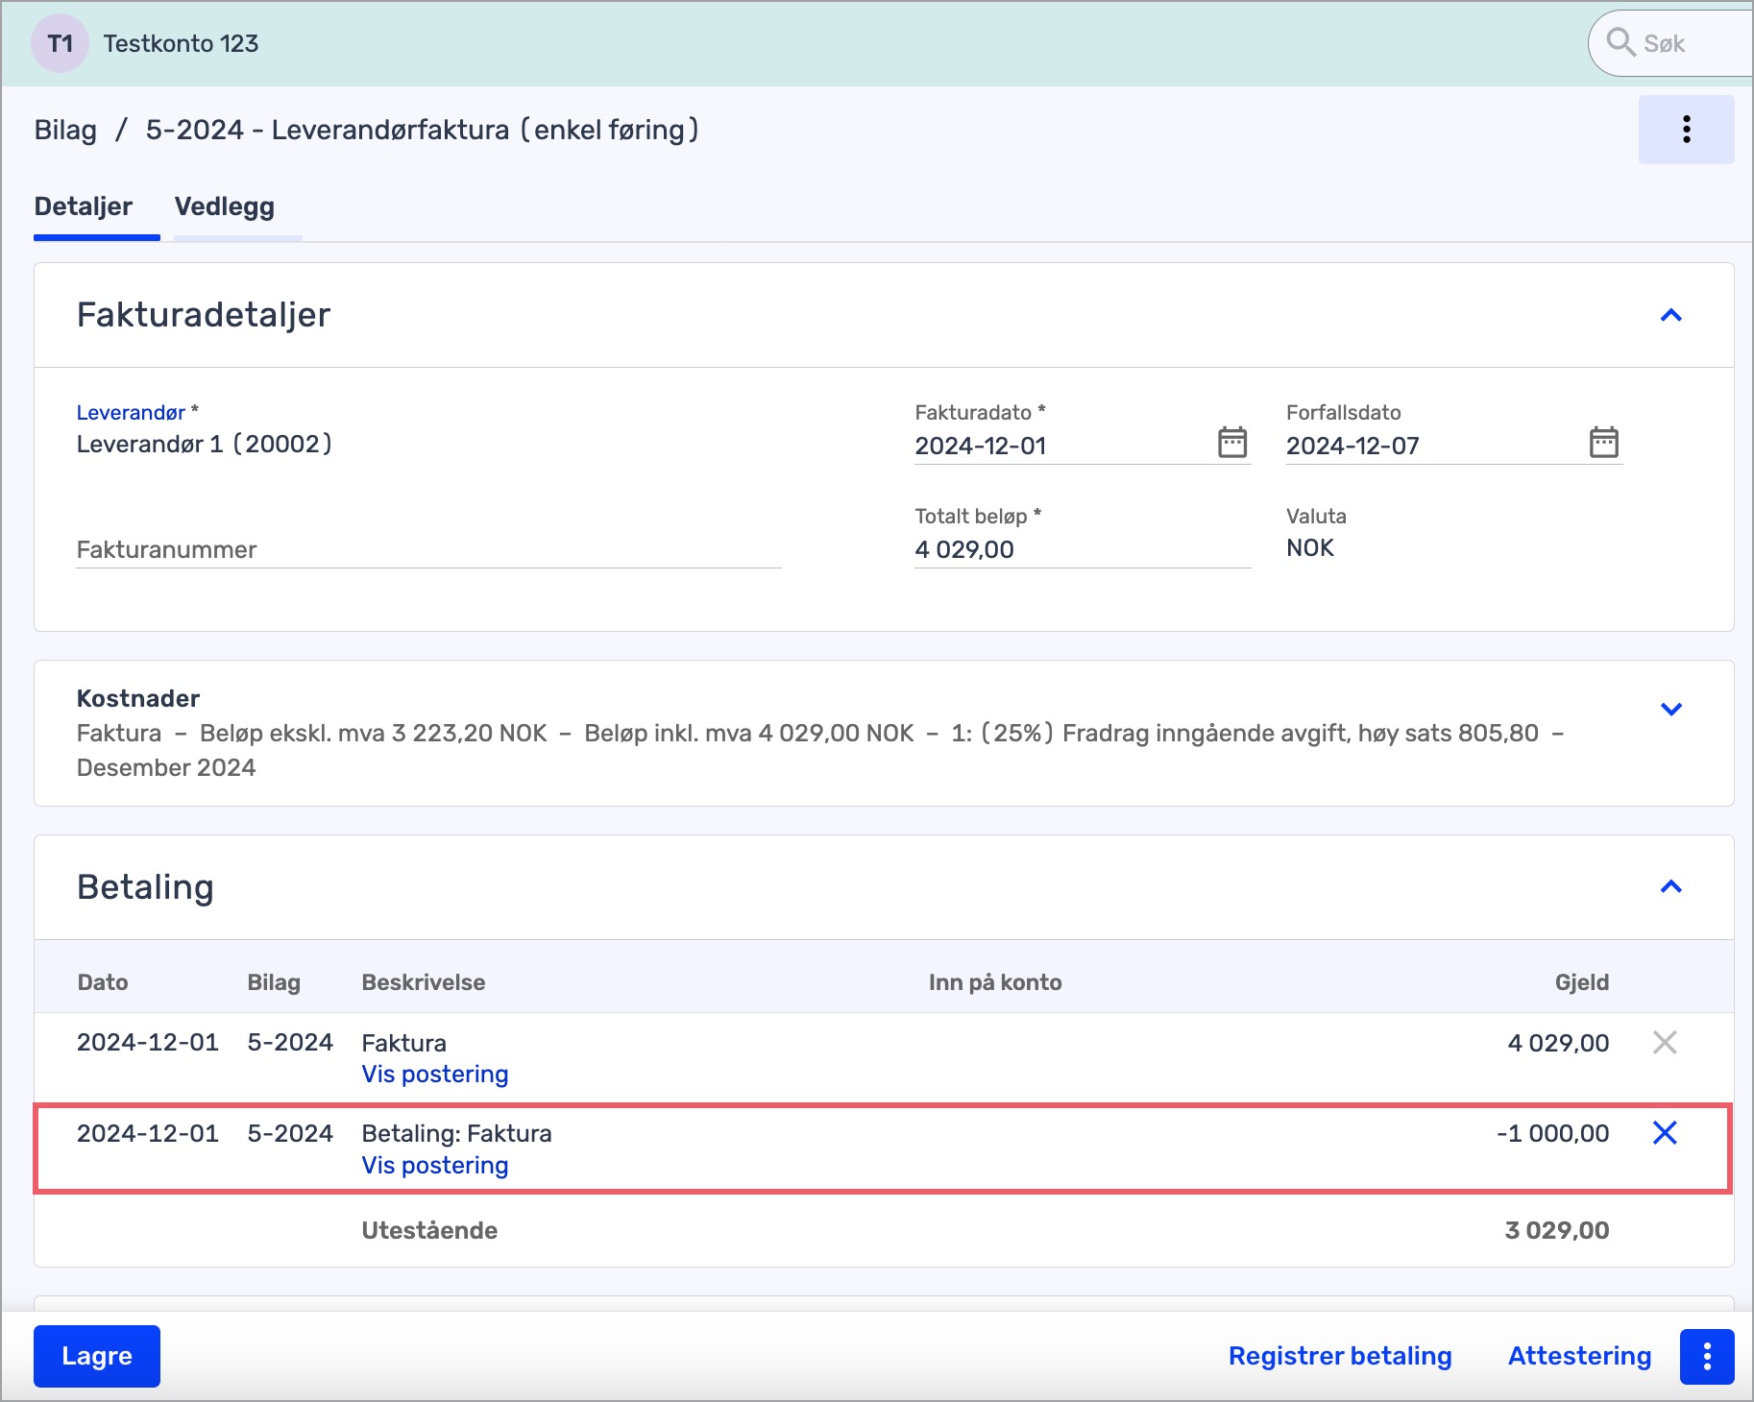
Task: Open Vis postering under Faktura
Action: [x=435, y=1075]
